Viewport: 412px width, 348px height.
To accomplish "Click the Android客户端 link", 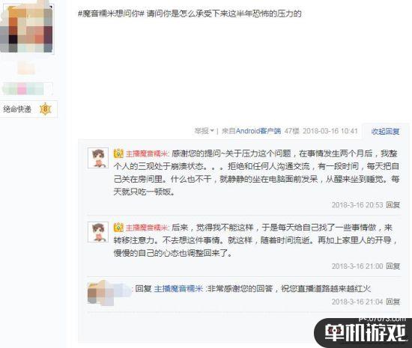I will click(258, 131).
